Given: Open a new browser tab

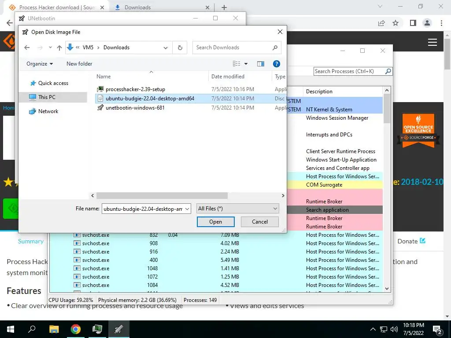Looking at the screenshot, I should pyautogui.click(x=224, y=7).
